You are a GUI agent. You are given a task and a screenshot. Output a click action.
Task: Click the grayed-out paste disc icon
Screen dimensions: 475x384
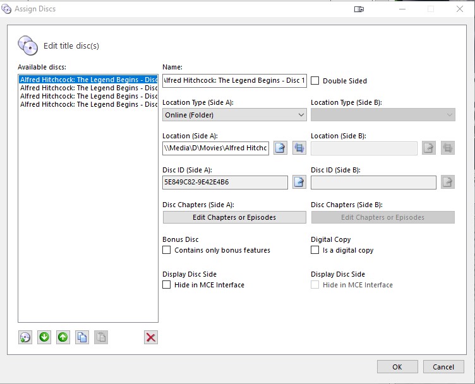tap(101, 337)
